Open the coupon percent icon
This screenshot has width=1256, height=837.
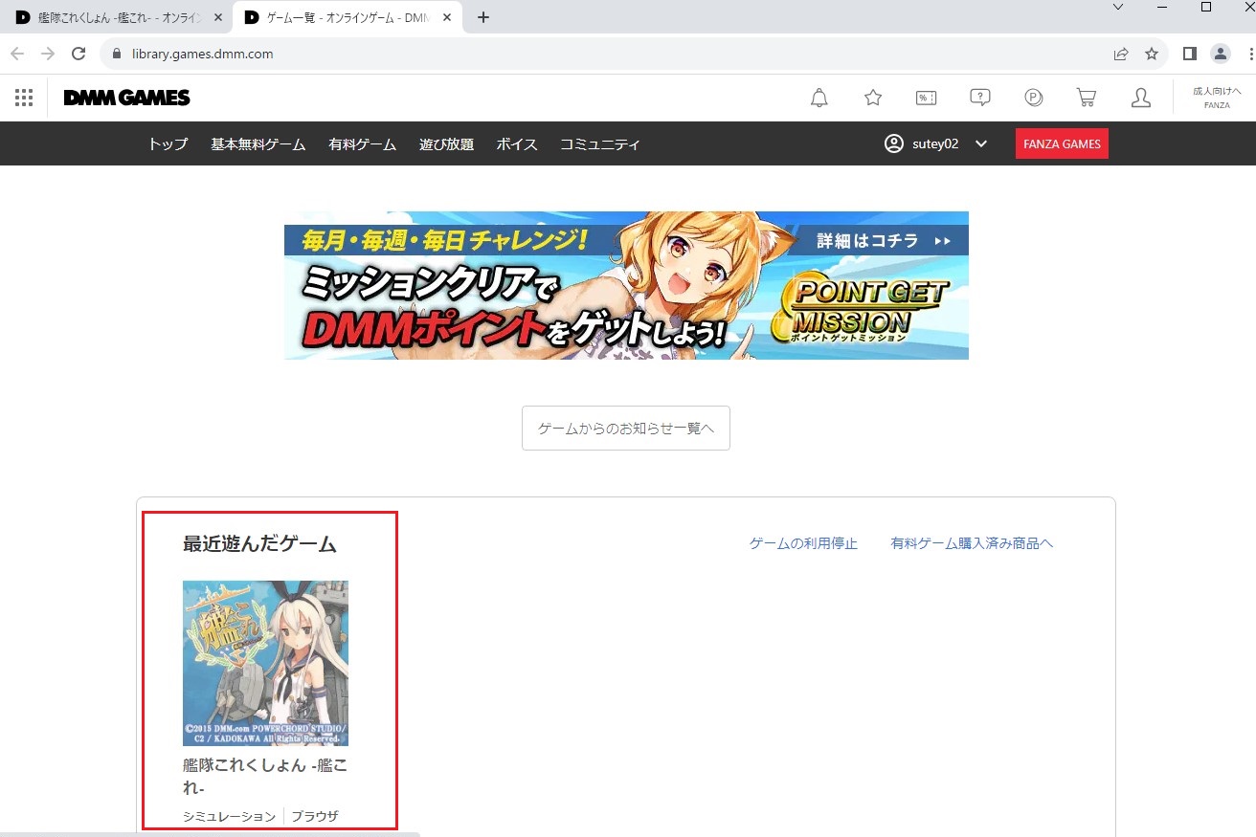coord(926,98)
